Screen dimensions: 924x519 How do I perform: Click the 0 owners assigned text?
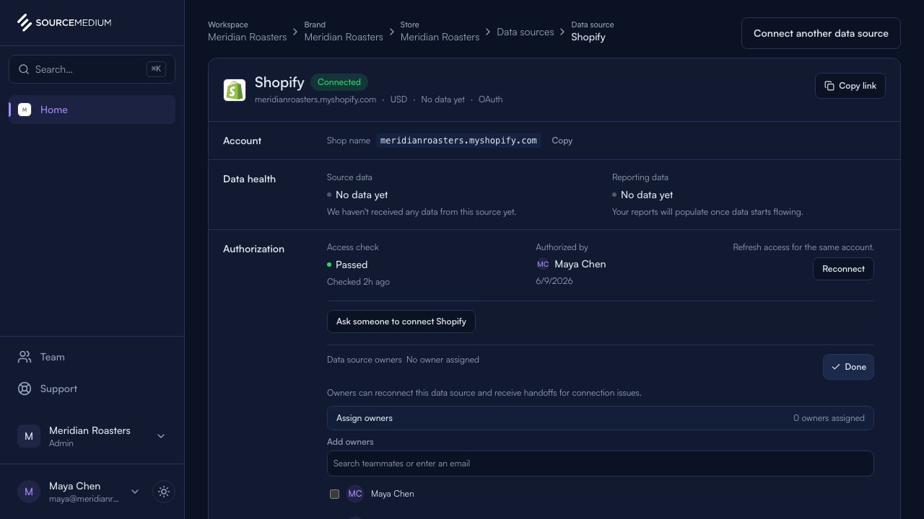[829, 418]
